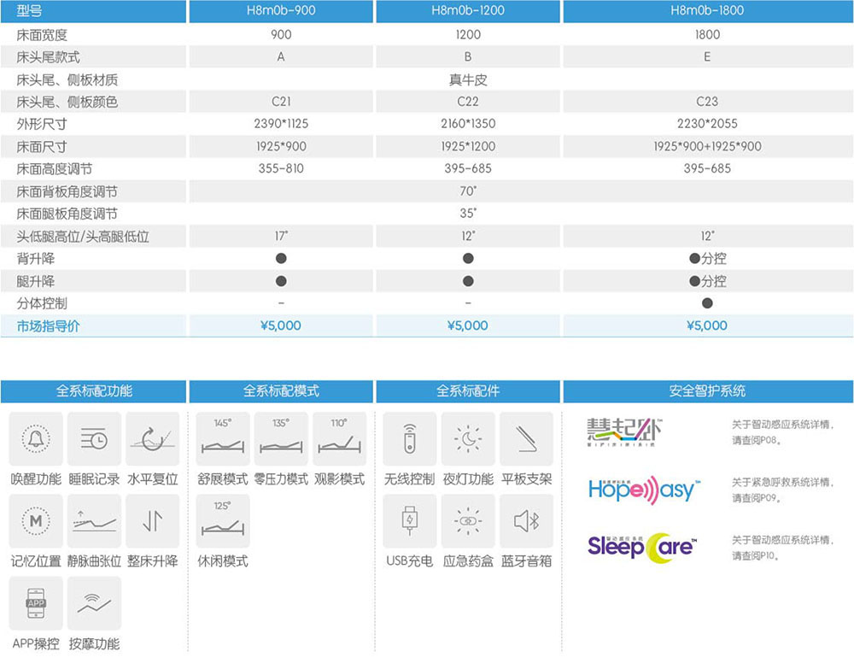Click the 慧起卧 logo

pos(624,432)
